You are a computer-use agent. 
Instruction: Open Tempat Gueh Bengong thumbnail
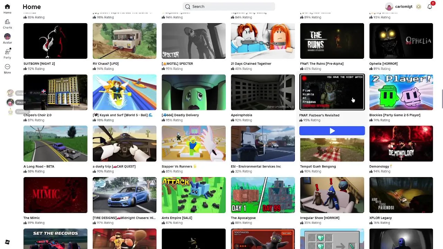tap(332, 149)
